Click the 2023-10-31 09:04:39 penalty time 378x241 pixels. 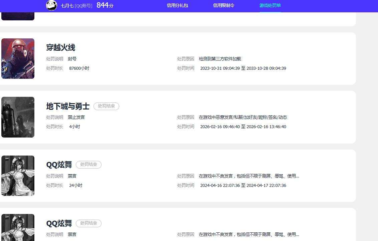tap(243, 68)
